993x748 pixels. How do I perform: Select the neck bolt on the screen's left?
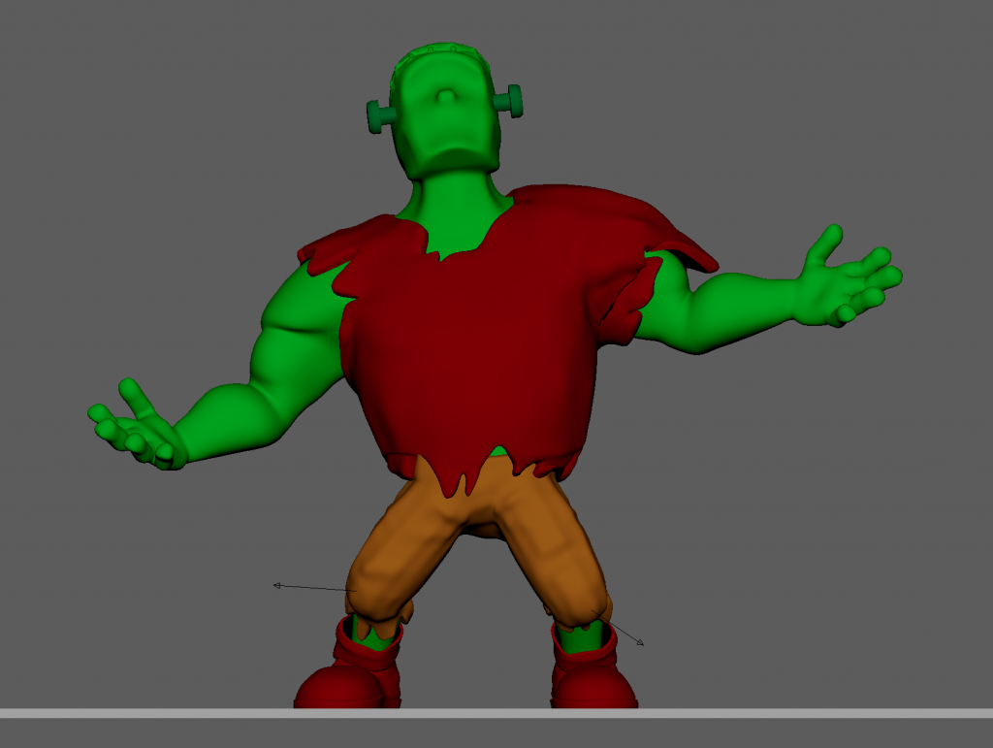point(379,116)
